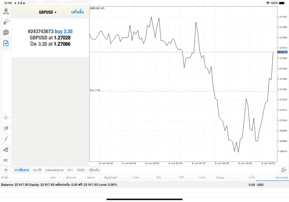Toggle the panel layout icon at right
Screen dimensions: 289x202
[x=283, y=170]
